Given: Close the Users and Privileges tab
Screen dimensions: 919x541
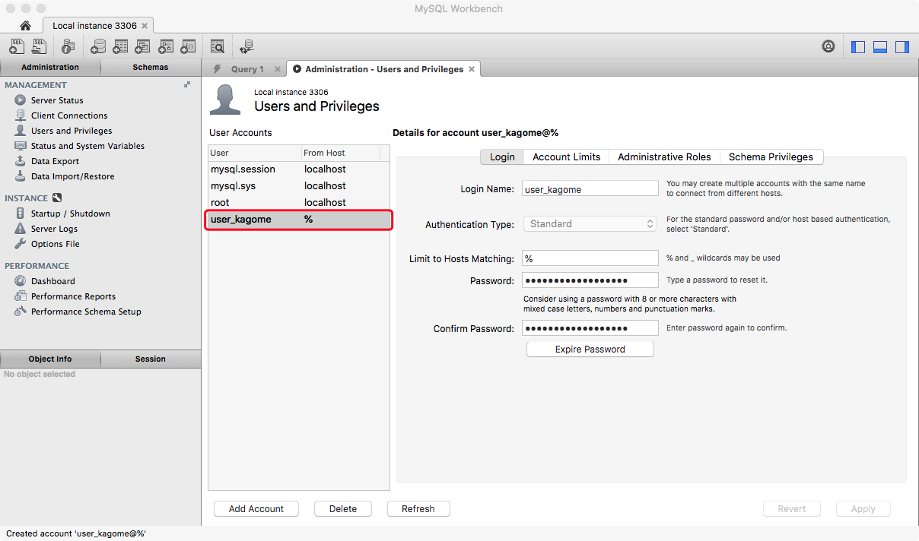Looking at the screenshot, I should click(x=472, y=69).
